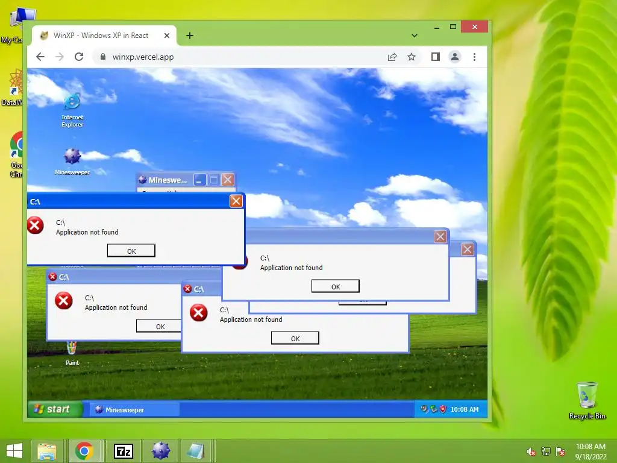Expand the tab search chevron
This screenshot has width=617, height=463.
415,36
